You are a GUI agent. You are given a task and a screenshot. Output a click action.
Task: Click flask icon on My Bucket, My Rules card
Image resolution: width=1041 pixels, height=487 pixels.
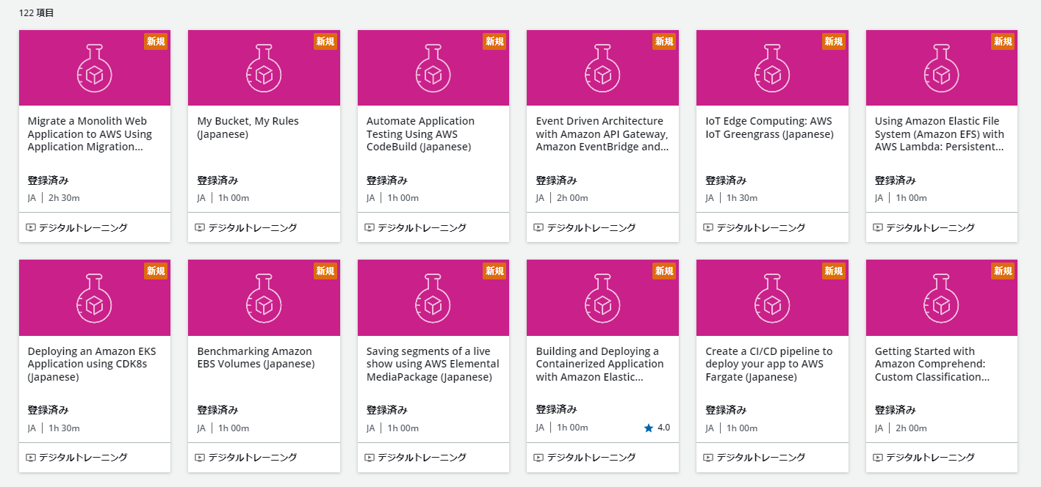click(x=264, y=67)
